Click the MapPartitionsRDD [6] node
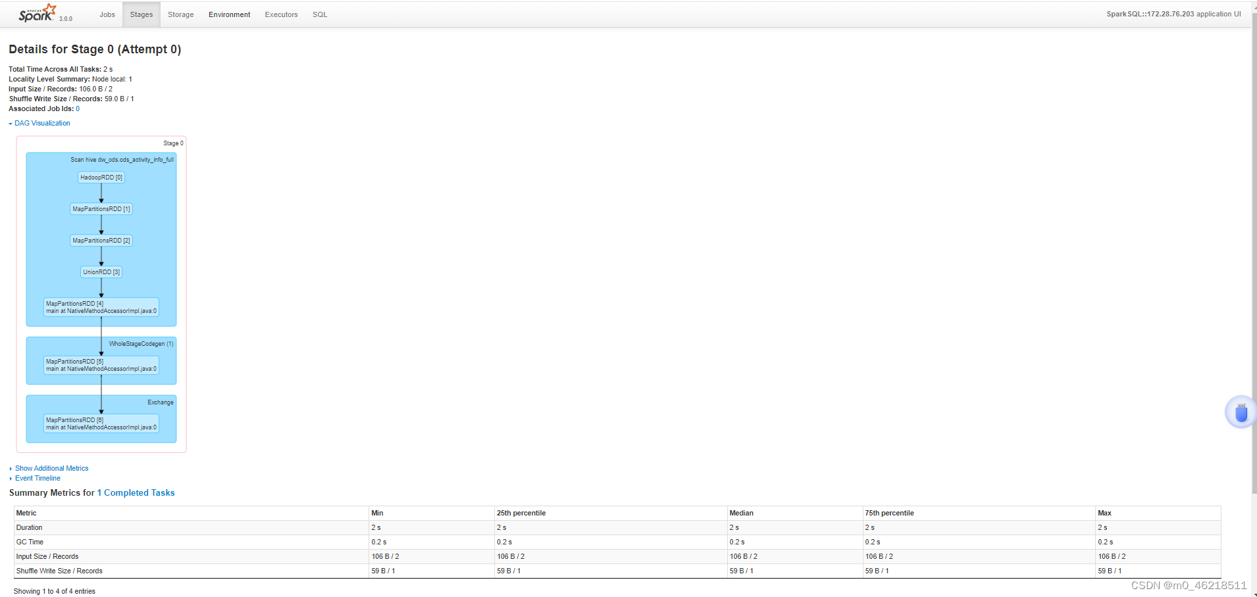Viewport: 1257px width, 597px height. point(101,423)
